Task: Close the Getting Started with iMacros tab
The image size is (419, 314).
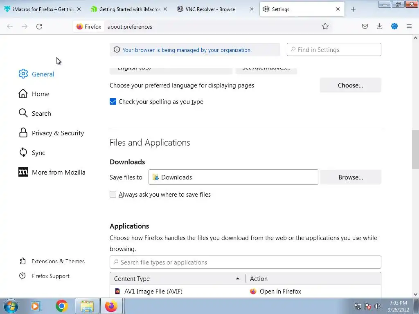Action: click(165, 9)
